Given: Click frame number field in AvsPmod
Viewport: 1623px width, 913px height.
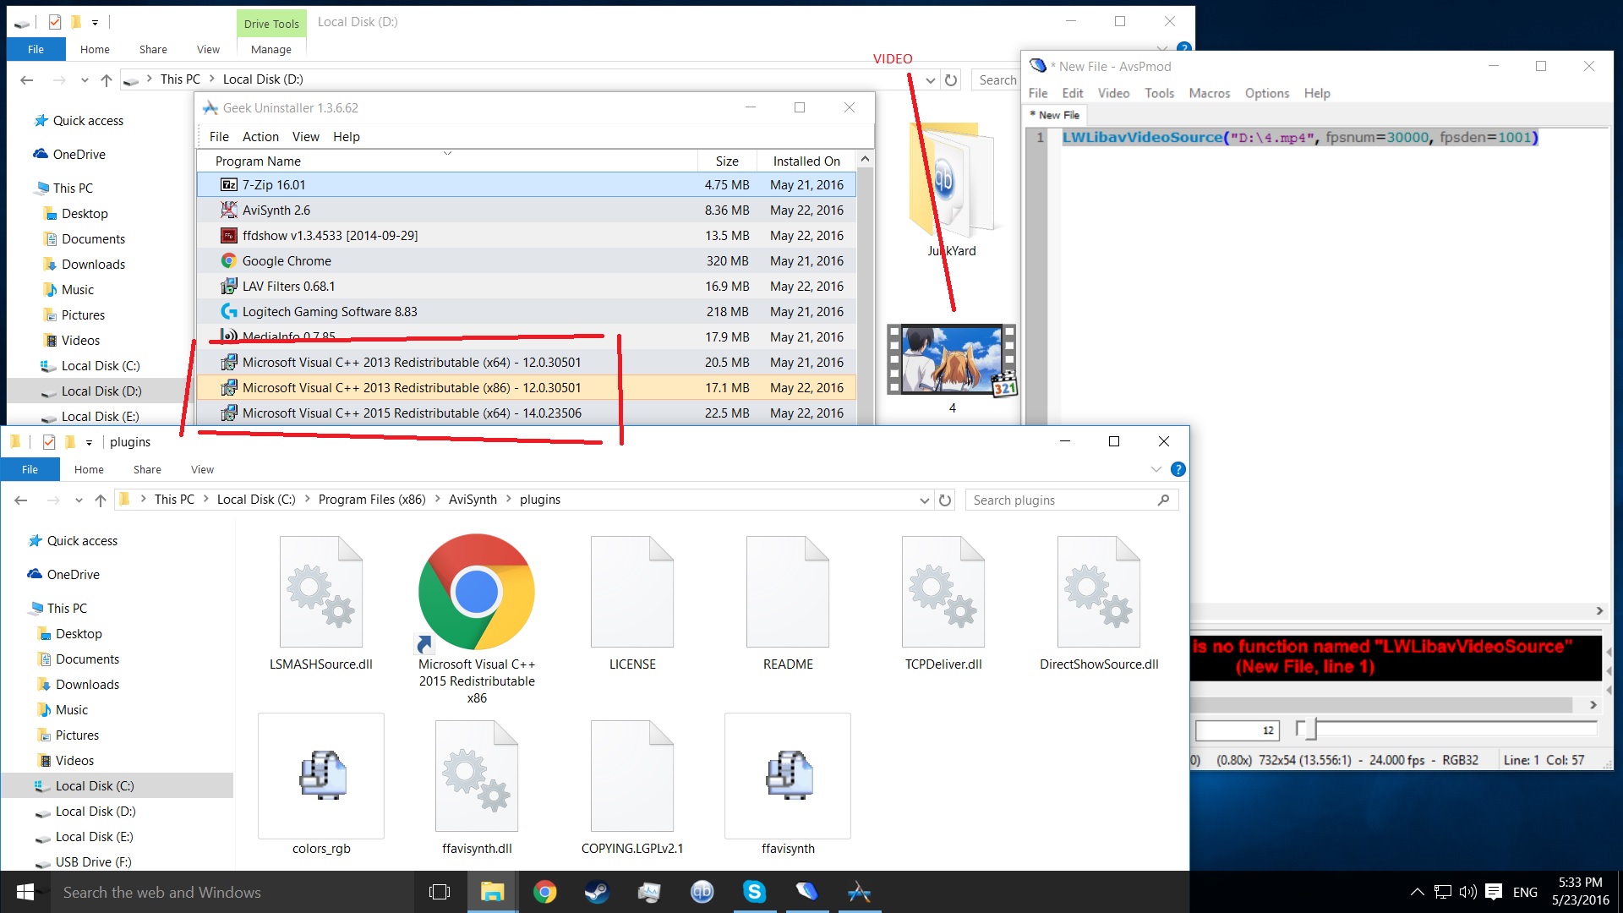Looking at the screenshot, I should click(x=1238, y=730).
